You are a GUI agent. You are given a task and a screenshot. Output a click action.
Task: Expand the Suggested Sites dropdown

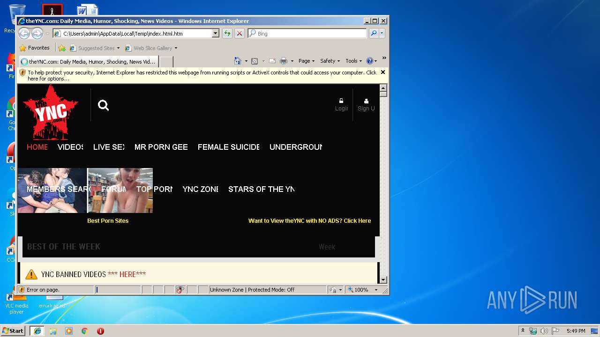click(x=118, y=48)
